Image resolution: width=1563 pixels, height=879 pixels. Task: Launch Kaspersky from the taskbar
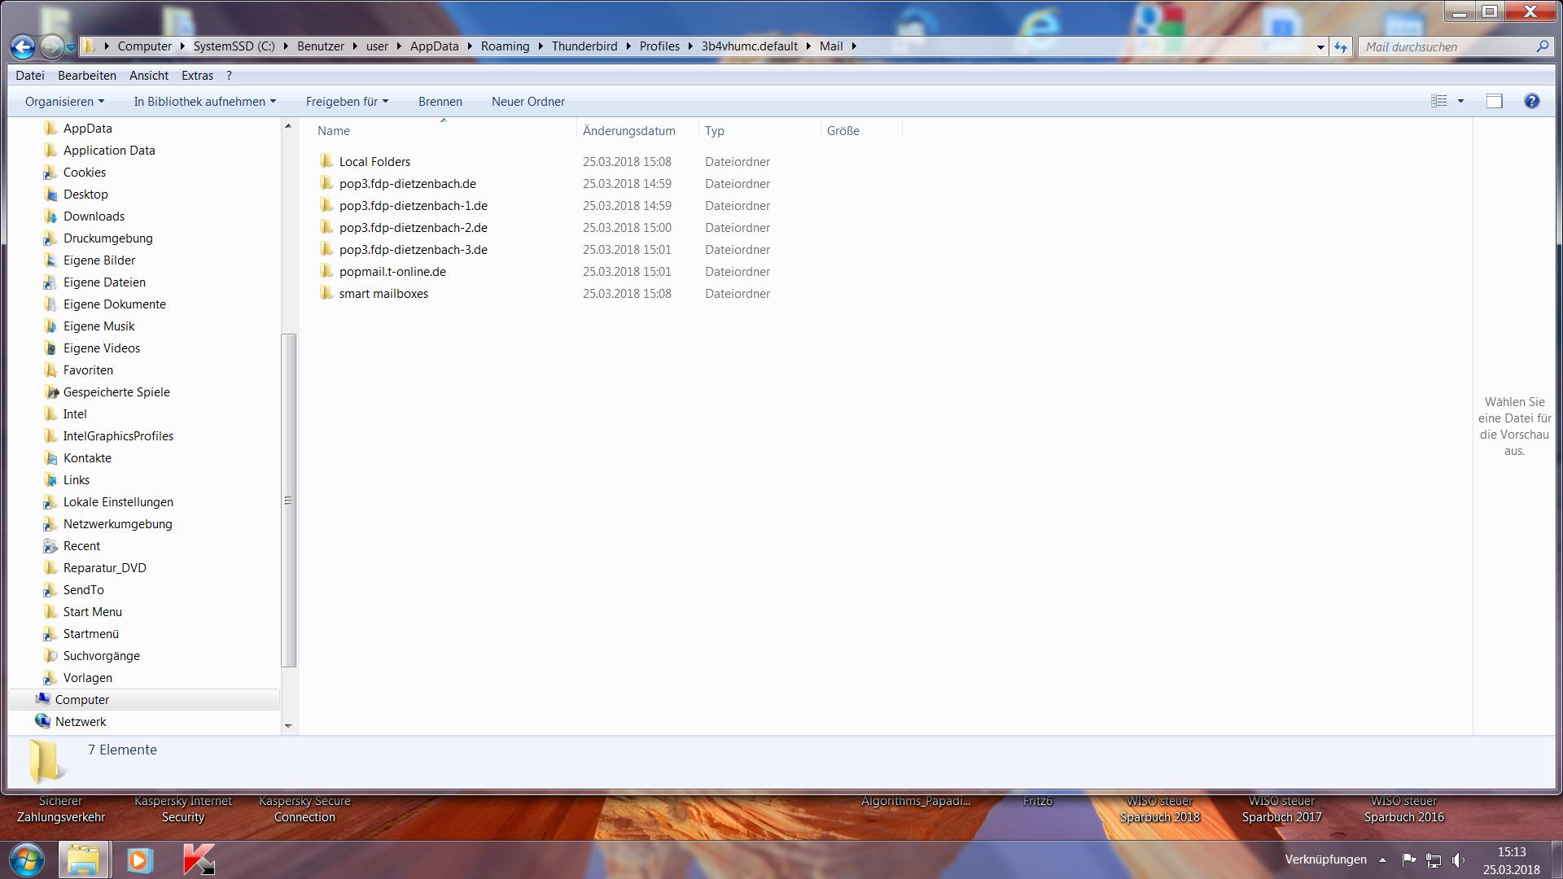click(x=199, y=859)
